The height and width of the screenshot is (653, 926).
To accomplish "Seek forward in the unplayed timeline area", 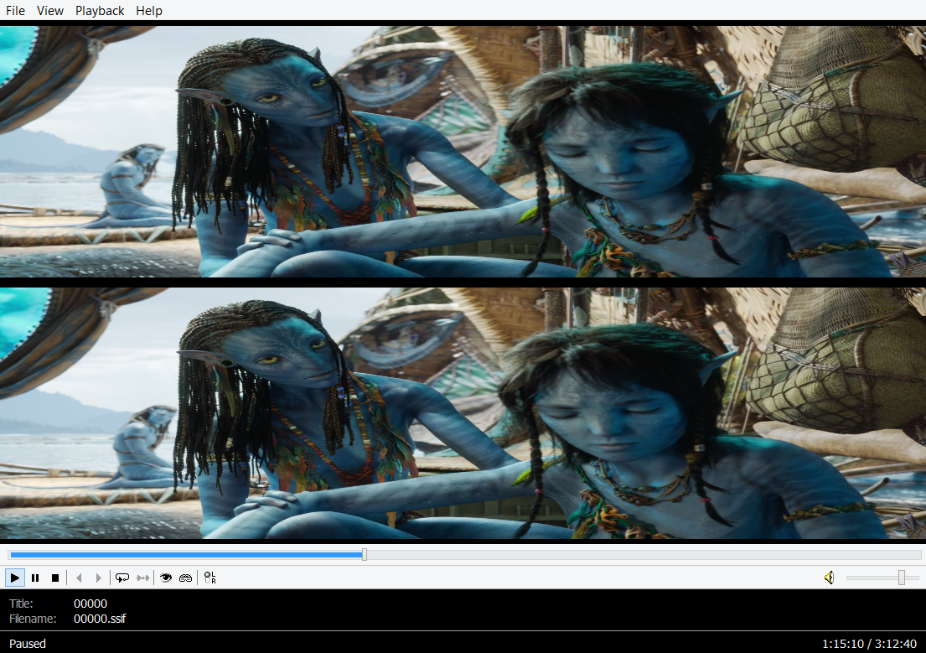I will 644,554.
